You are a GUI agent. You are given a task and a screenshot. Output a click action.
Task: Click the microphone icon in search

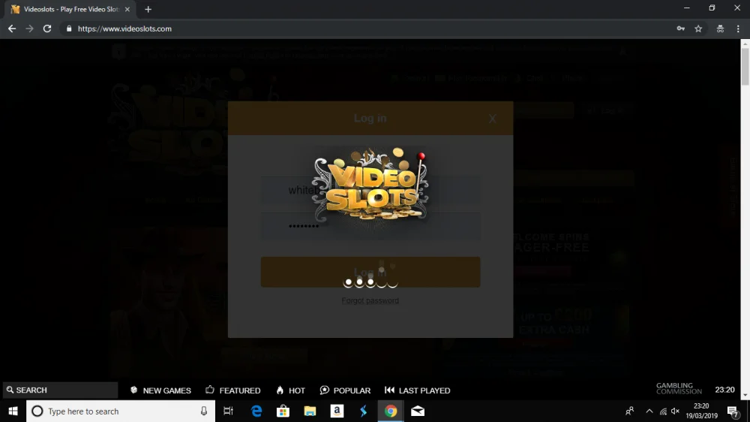[x=204, y=411]
